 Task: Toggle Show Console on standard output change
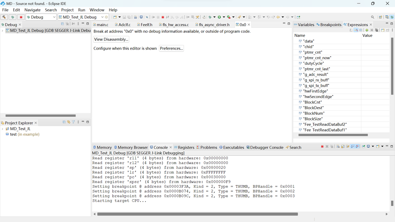(352, 146)
